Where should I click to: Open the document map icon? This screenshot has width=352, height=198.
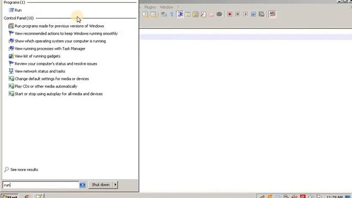tap(196, 14)
